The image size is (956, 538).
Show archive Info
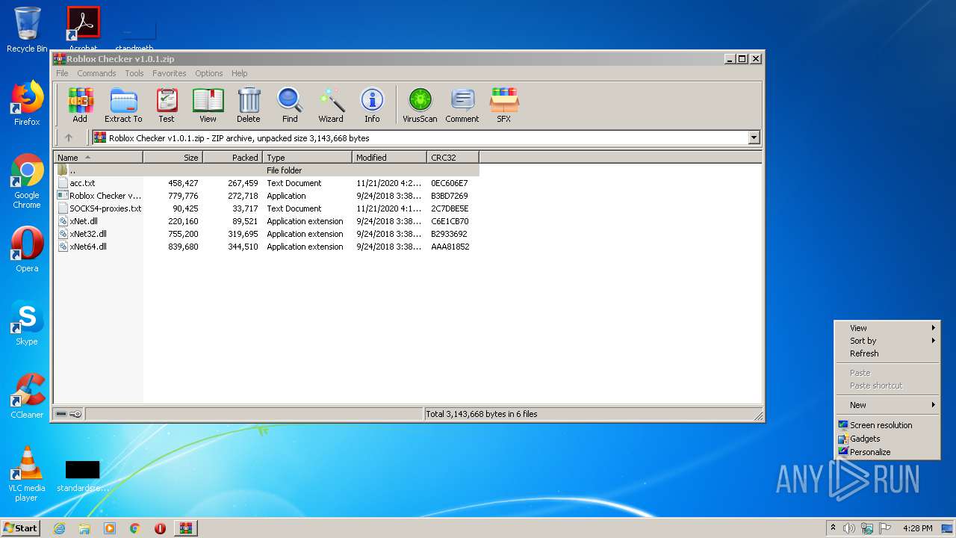[372, 105]
